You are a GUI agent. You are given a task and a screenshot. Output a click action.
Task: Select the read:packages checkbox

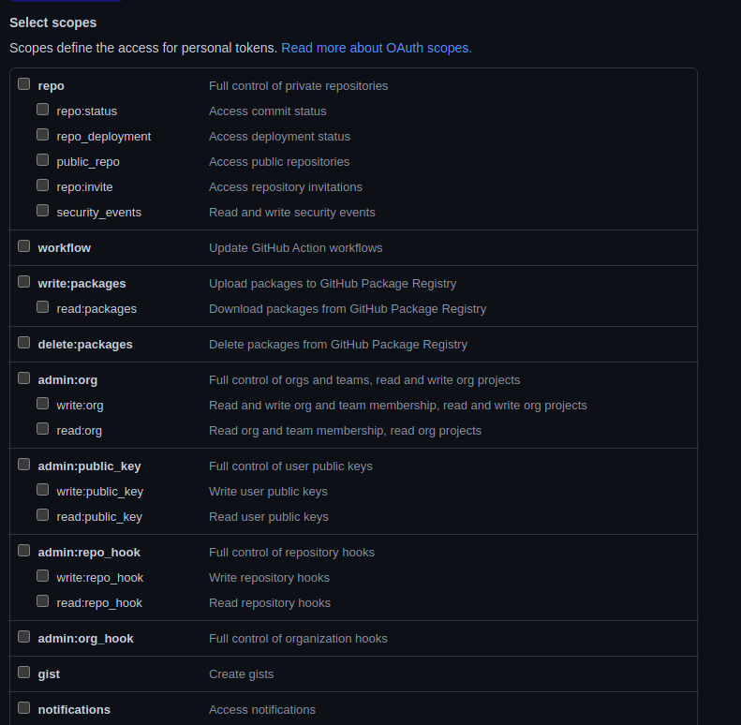click(43, 307)
